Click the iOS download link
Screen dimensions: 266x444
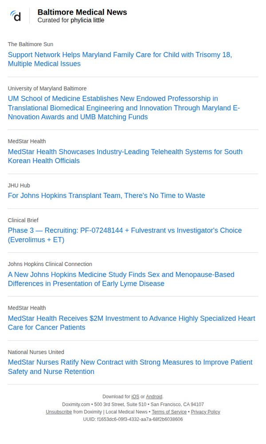[135, 397]
